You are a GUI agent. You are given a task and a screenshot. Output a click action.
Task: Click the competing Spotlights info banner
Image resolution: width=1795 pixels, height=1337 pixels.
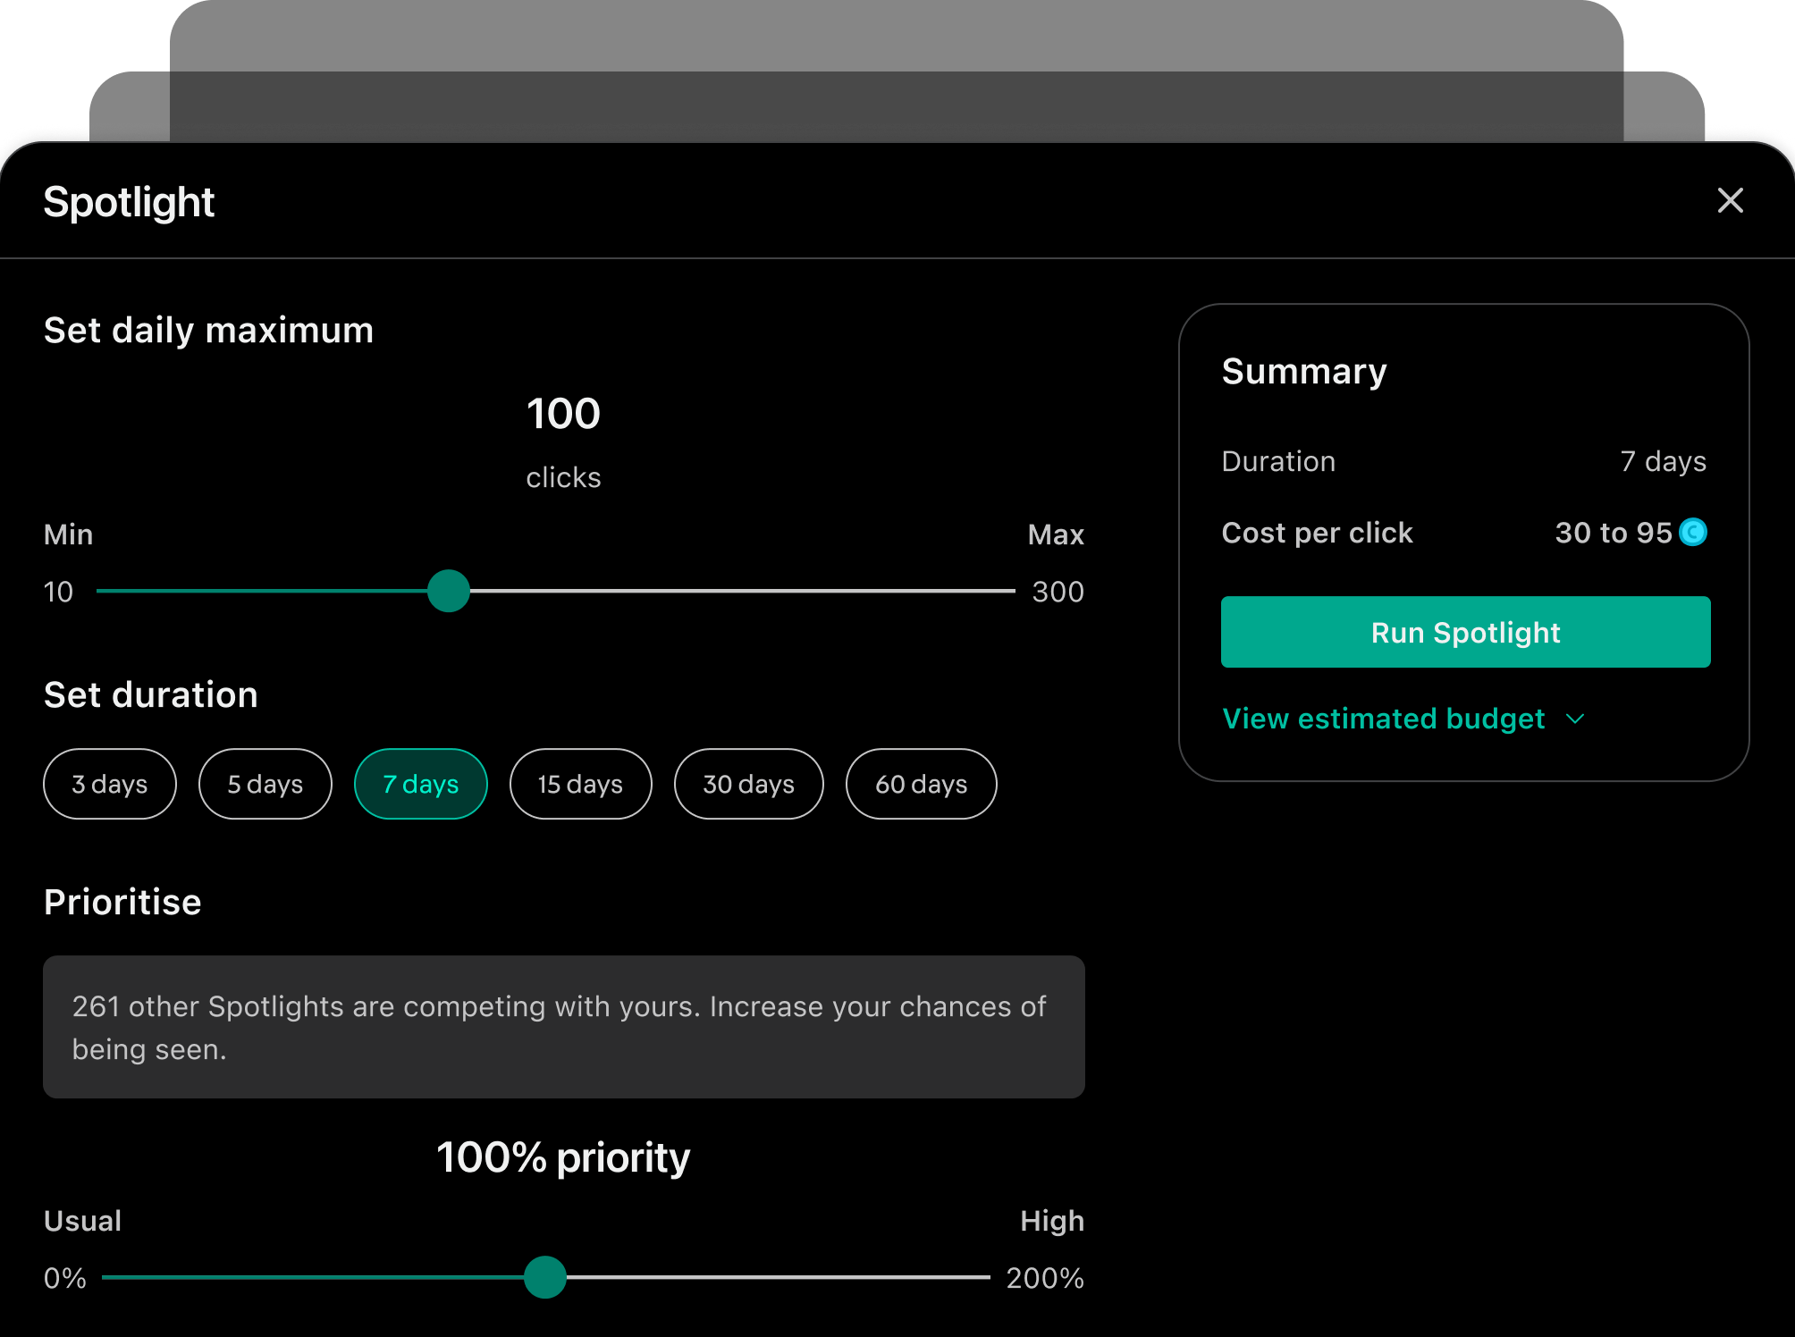563,1027
